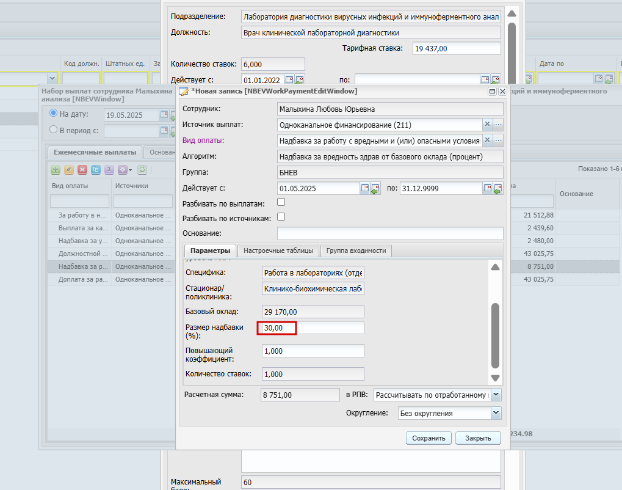The width and height of the screenshot is (622, 490).
Task: Click green arrow icon next to 01.05.2025 date
Action: [x=375, y=188]
